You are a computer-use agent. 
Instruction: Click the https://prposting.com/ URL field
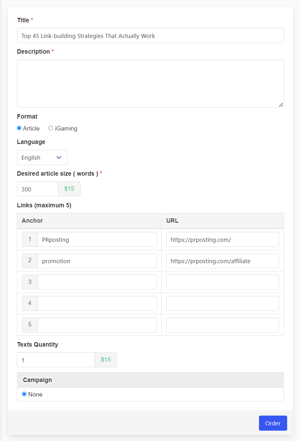(x=223, y=239)
